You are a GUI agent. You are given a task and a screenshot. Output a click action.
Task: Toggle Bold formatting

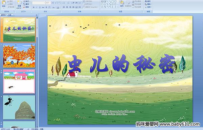tap(33, 7)
